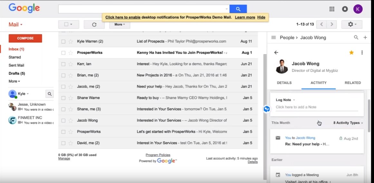Click the Learn more notification link

pos(245,17)
